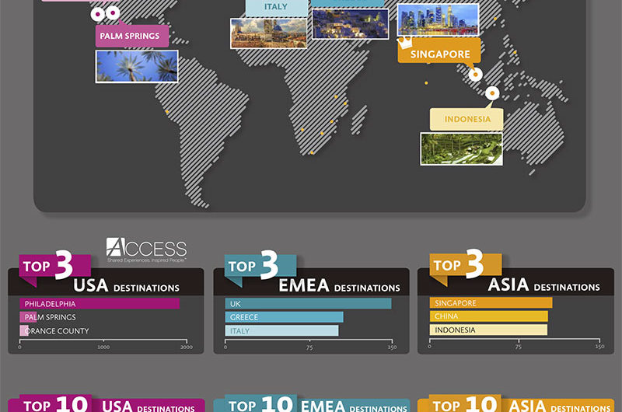Open the Singapore skyline photo
This screenshot has height=412, width=622.
pos(438,19)
